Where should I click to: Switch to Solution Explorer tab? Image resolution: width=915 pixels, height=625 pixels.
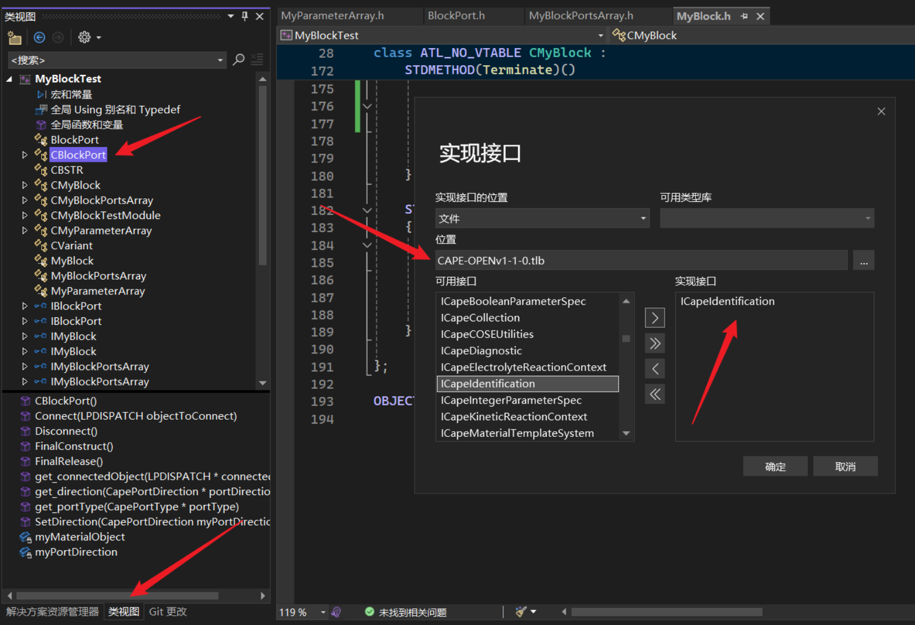[x=53, y=612]
